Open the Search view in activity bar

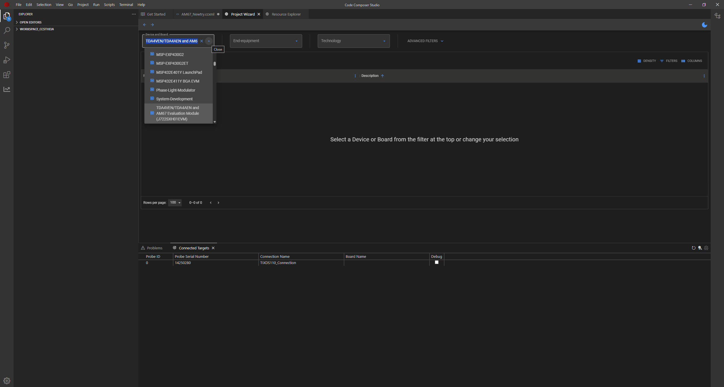coord(7,31)
